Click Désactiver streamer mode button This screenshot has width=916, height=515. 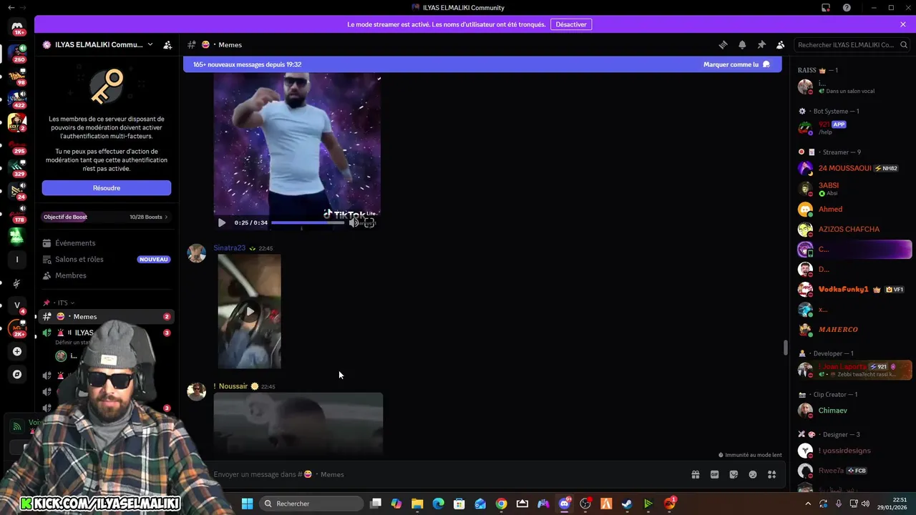pyautogui.click(x=571, y=24)
